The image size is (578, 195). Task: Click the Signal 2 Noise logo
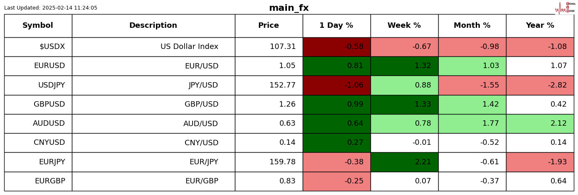(565, 8)
